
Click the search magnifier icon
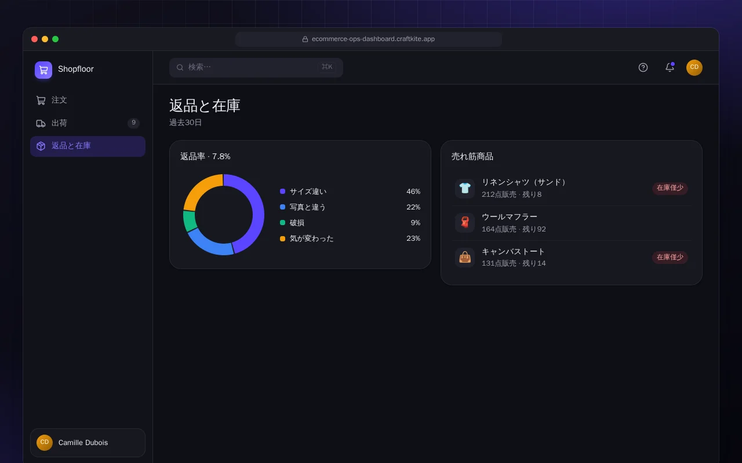coord(180,67)
